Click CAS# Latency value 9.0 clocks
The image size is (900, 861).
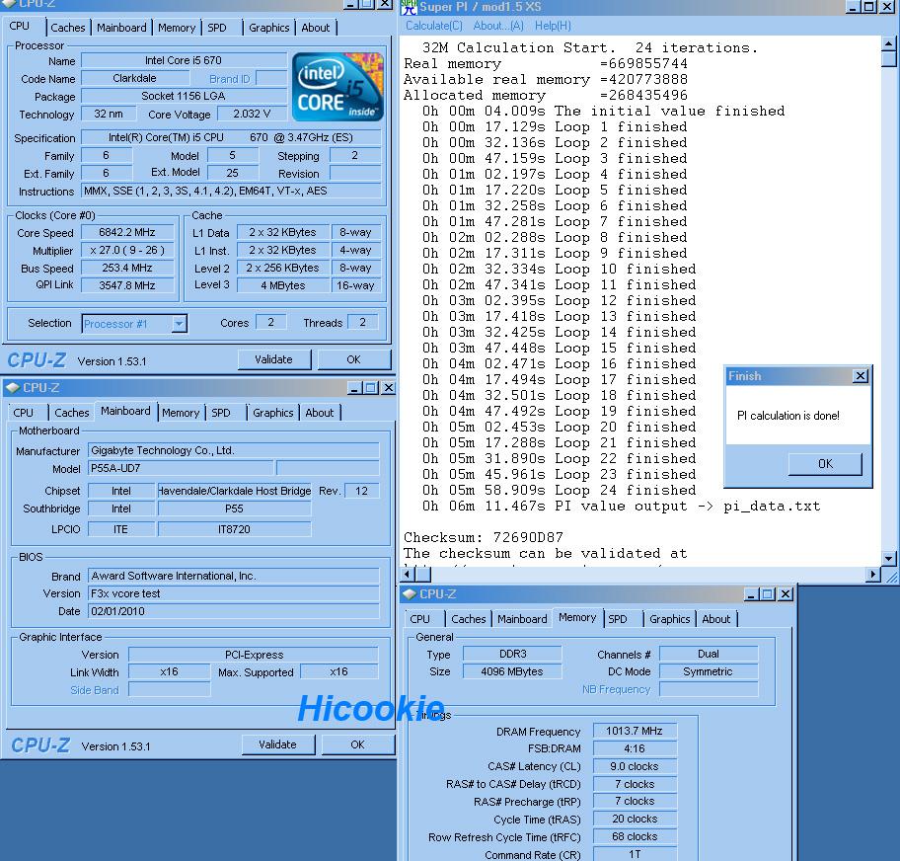[x=635, y=766]
